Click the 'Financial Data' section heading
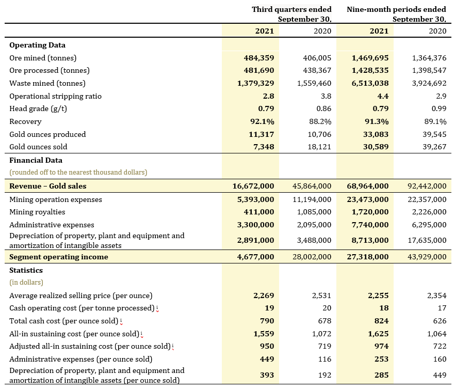 tap(36, 160)
